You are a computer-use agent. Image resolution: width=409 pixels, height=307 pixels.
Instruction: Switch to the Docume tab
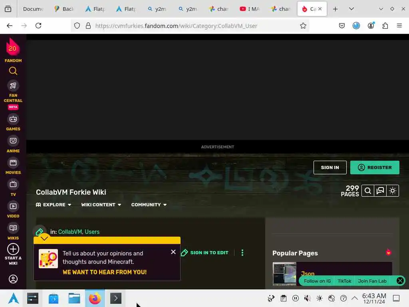(33, 9)
